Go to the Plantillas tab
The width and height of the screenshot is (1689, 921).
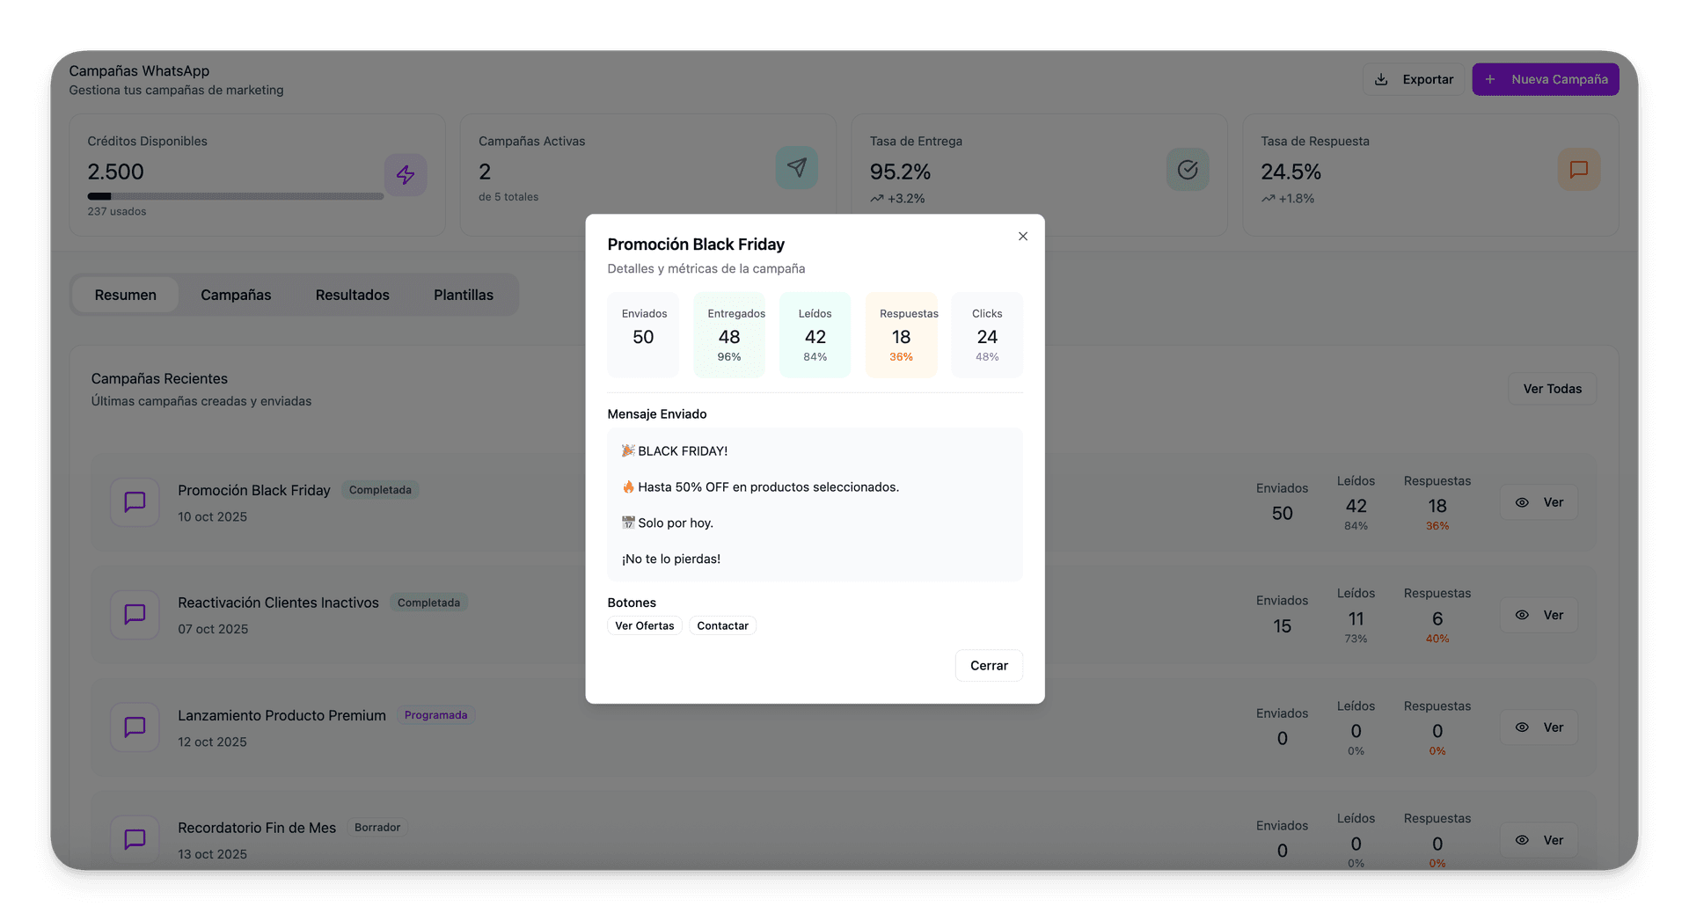pos(463,295)
